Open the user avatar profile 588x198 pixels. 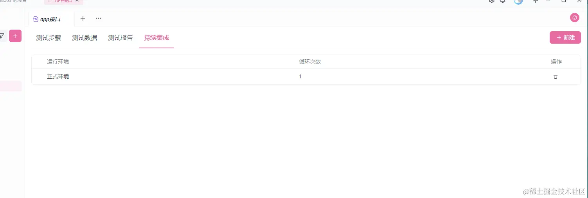pos(518,1)
